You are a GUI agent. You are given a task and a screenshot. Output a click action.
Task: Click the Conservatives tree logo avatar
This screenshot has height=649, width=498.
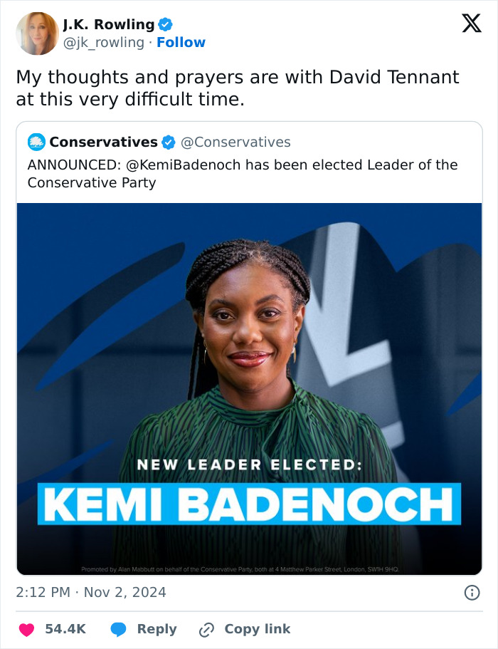[x=36, y=142]
